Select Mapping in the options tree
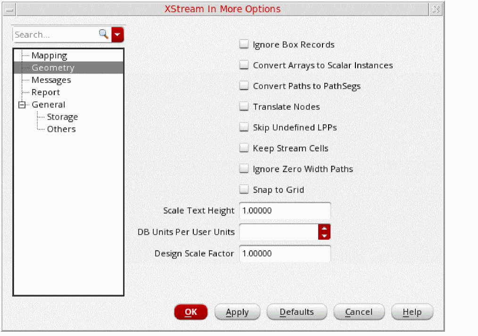The image size is (478, 336). [x=49, y=56]
